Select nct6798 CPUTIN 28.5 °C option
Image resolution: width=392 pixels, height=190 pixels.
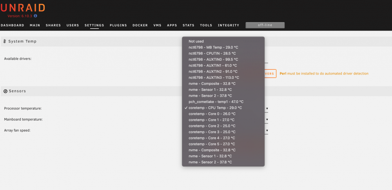pos(223,53)
